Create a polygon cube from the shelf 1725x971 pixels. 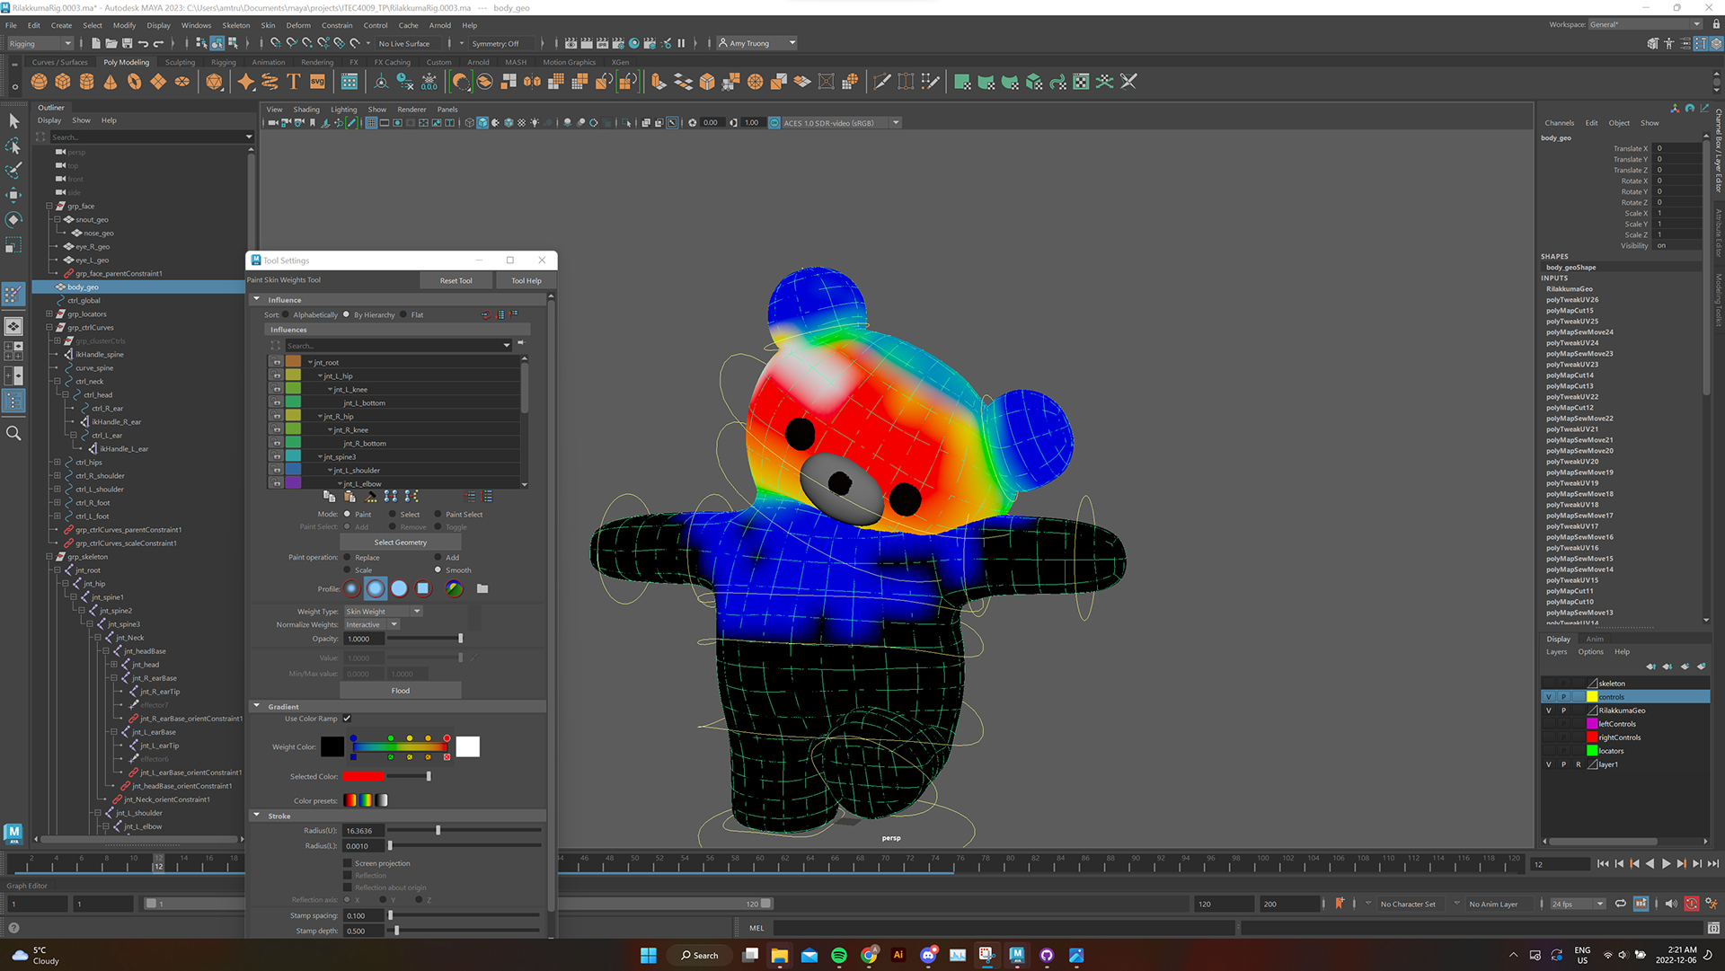63,82
